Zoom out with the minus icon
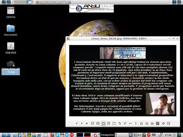Image resolution: width=183 pixels, height=137 pixels. [x=92, y=123]
